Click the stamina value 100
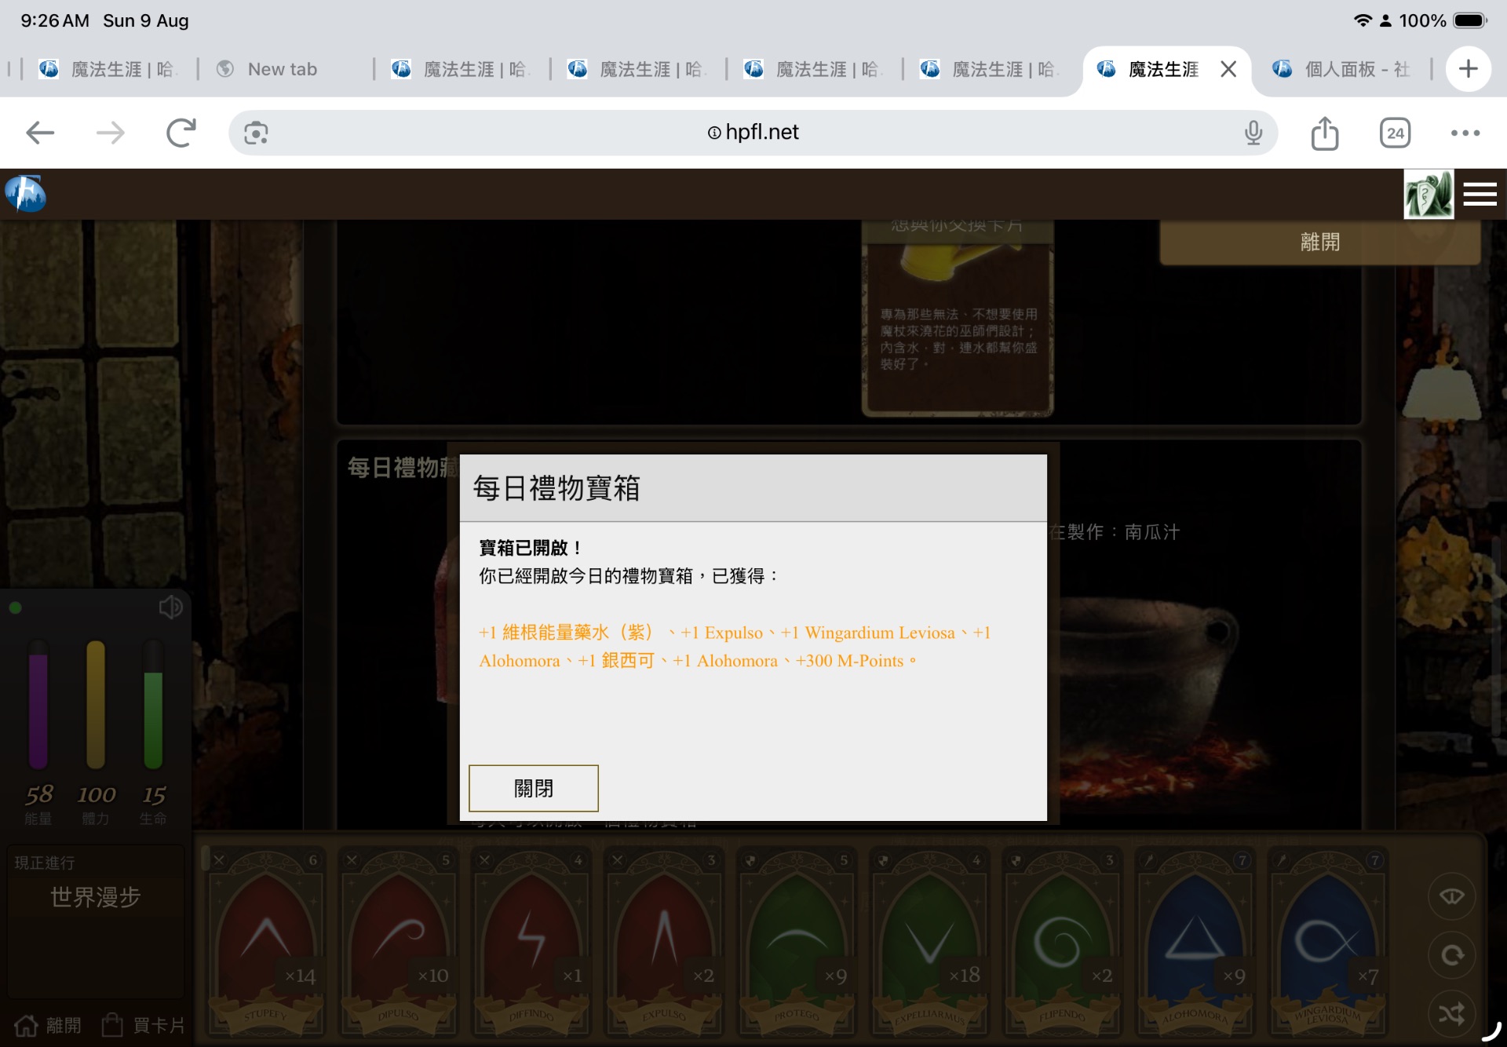The width and height of the screenshot is (1507, 1047). [97, 794]
